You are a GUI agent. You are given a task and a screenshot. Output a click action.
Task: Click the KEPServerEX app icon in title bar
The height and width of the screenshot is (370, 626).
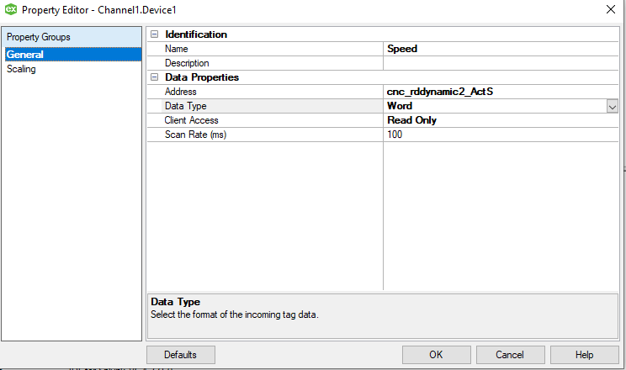[10, 9]
